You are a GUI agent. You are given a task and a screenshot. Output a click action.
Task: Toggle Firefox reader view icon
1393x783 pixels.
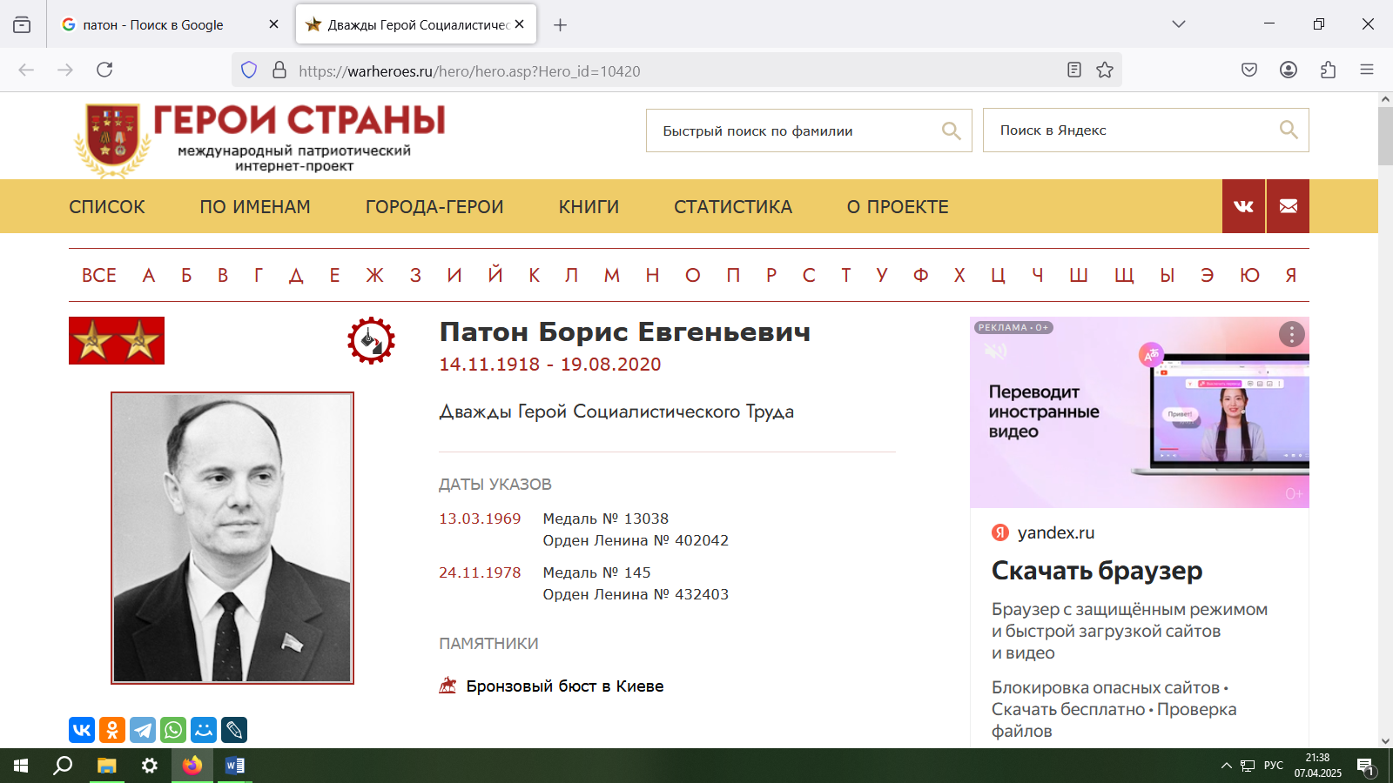click(x=1074, y=70)
